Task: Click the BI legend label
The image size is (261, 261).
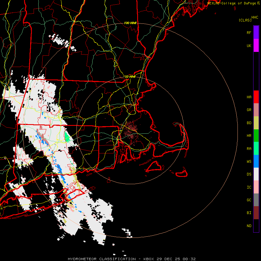Action: coord(249,213)
